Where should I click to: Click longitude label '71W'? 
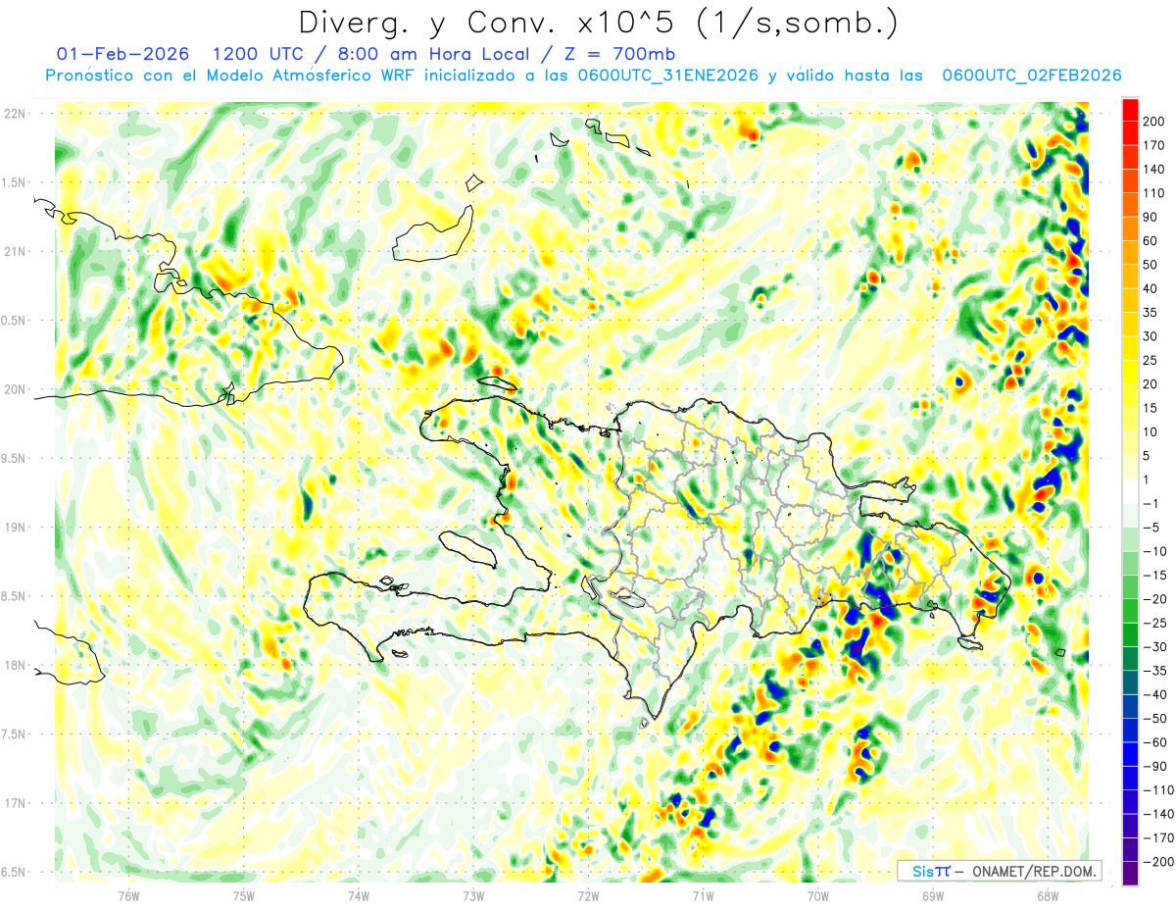pos(703,894)
